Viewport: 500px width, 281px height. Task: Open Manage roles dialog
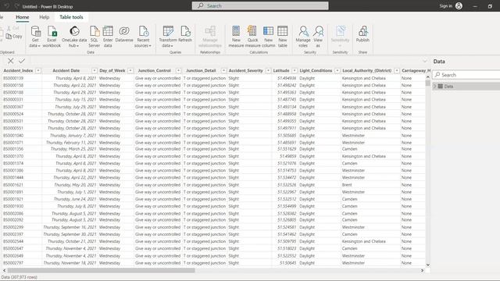[303, 37]
